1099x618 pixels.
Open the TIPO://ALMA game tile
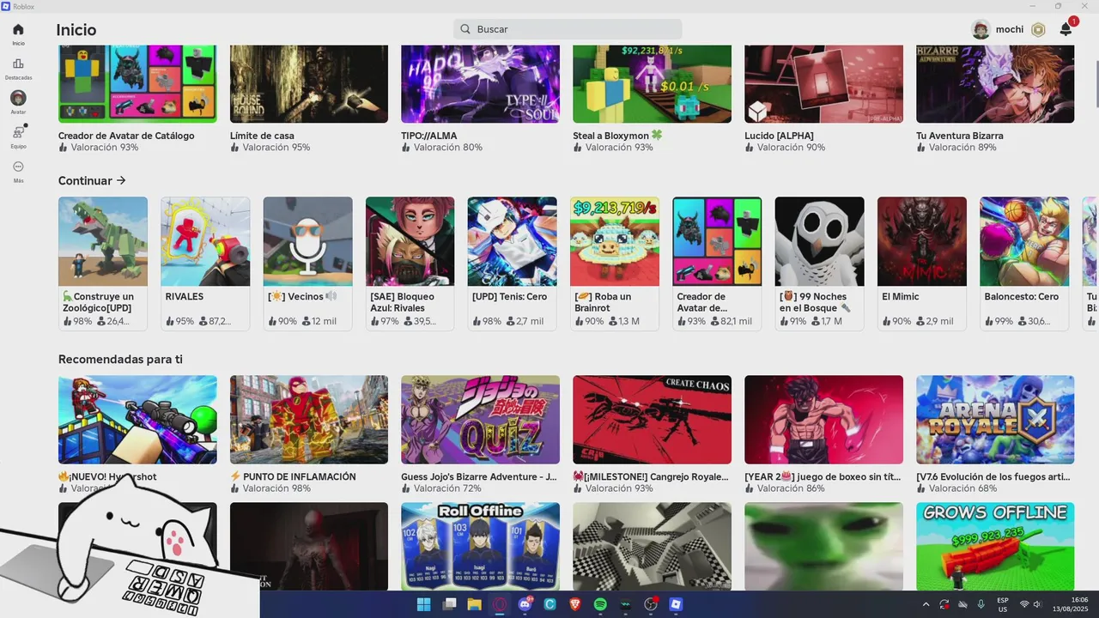[x=481, y=84]
